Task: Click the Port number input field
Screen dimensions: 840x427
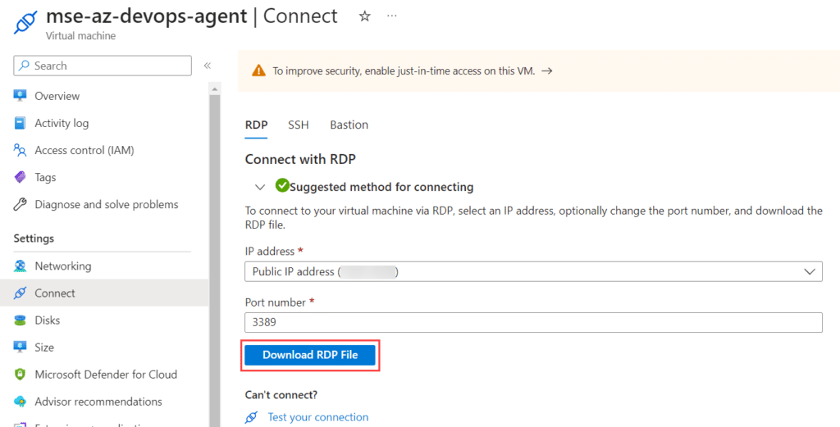Action: pyautogui.click(x=533, y=322)
